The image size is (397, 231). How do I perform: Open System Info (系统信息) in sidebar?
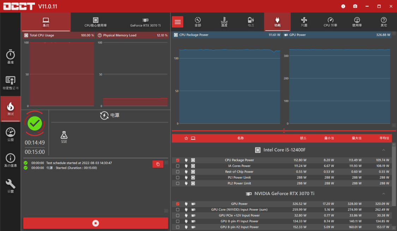coord(10,160)
